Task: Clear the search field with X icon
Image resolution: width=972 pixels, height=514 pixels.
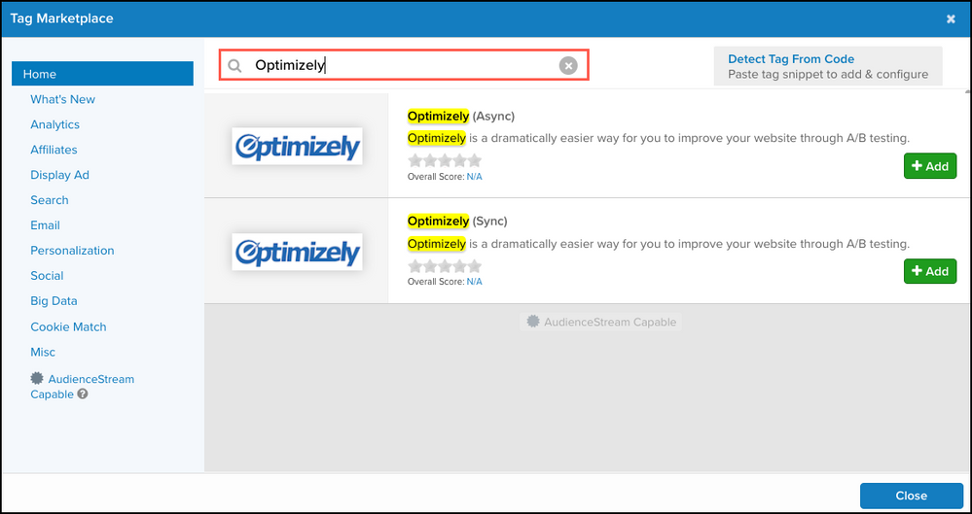Action: (x=568, y=65)
